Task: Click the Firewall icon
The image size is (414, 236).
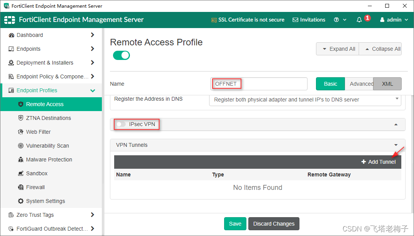Action: coord(21,188)
